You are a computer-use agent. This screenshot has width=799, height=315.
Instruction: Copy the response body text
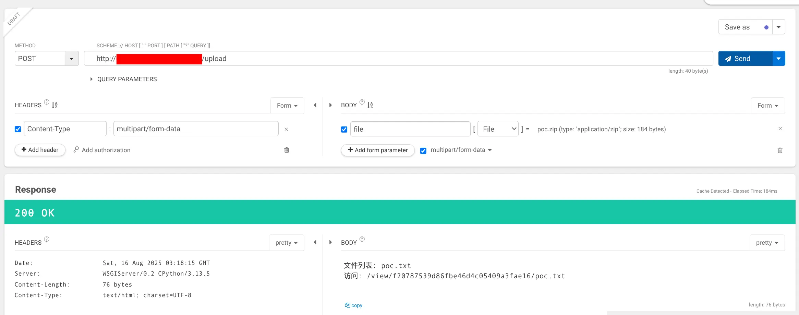pos(353,305)
